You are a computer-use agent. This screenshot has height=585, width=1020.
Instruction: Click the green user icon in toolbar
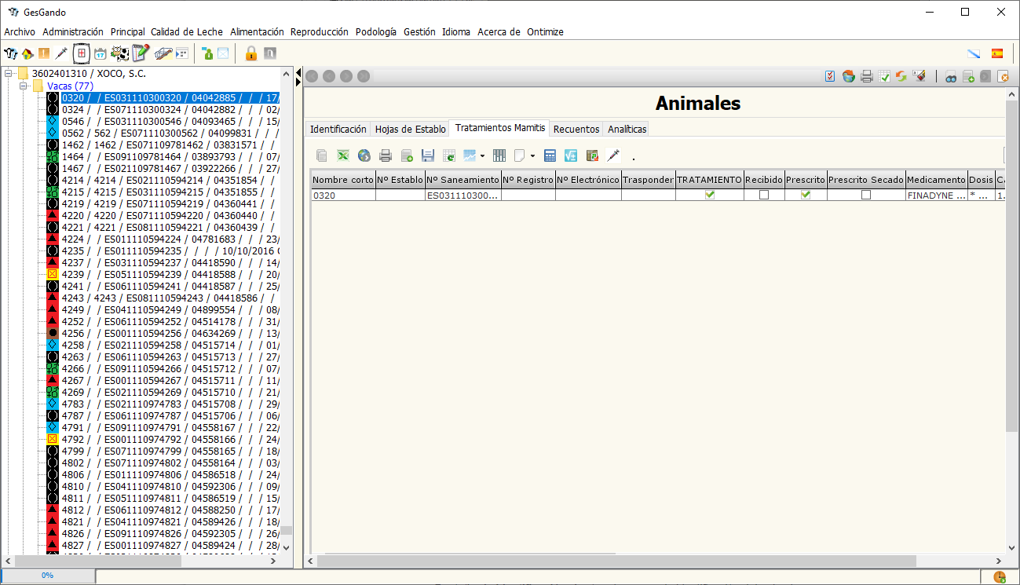[x=207, y=53]
